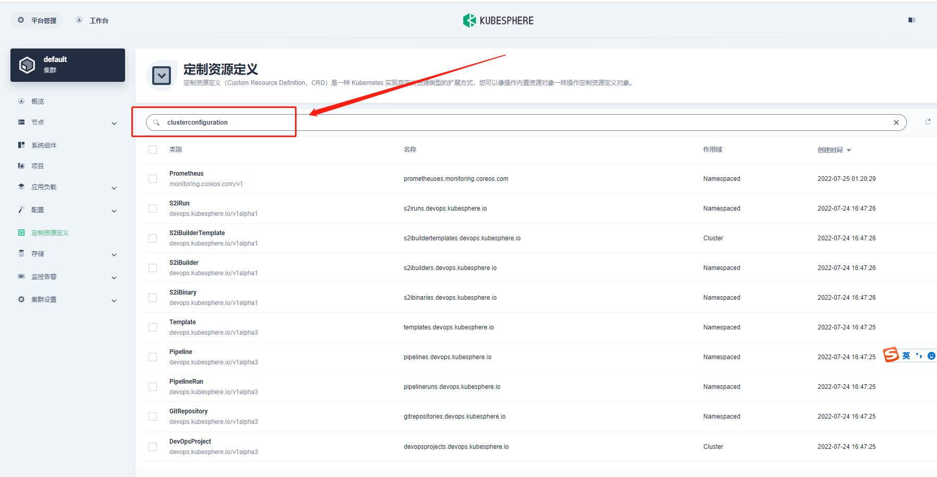Screen dimensions: 937x477
Task: Click the search magnifier icon
Action: [156, 123]
